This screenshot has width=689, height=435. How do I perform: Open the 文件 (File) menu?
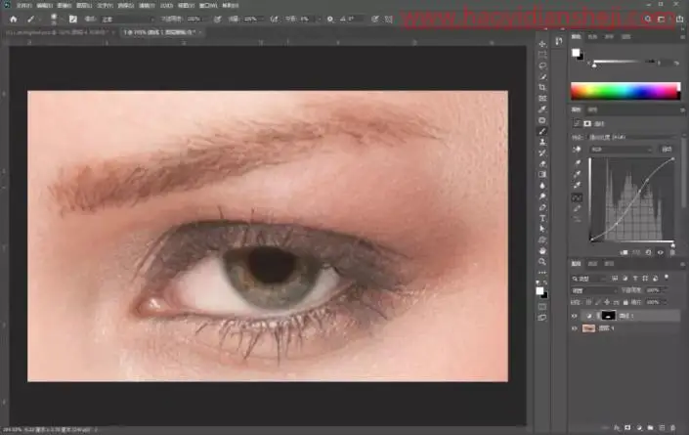click(x=23, y=6)
